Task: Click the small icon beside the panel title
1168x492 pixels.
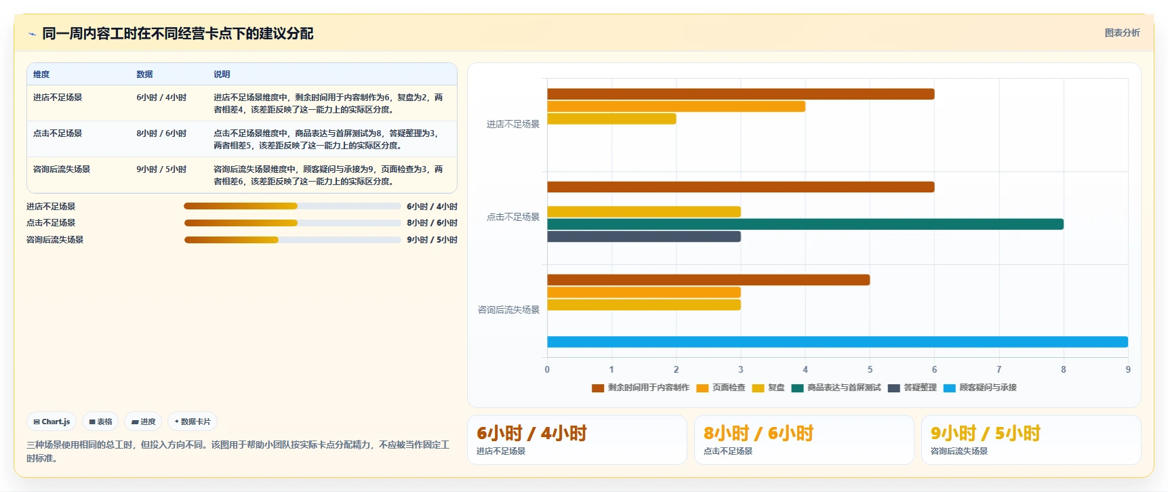Action: click(32, 34)
